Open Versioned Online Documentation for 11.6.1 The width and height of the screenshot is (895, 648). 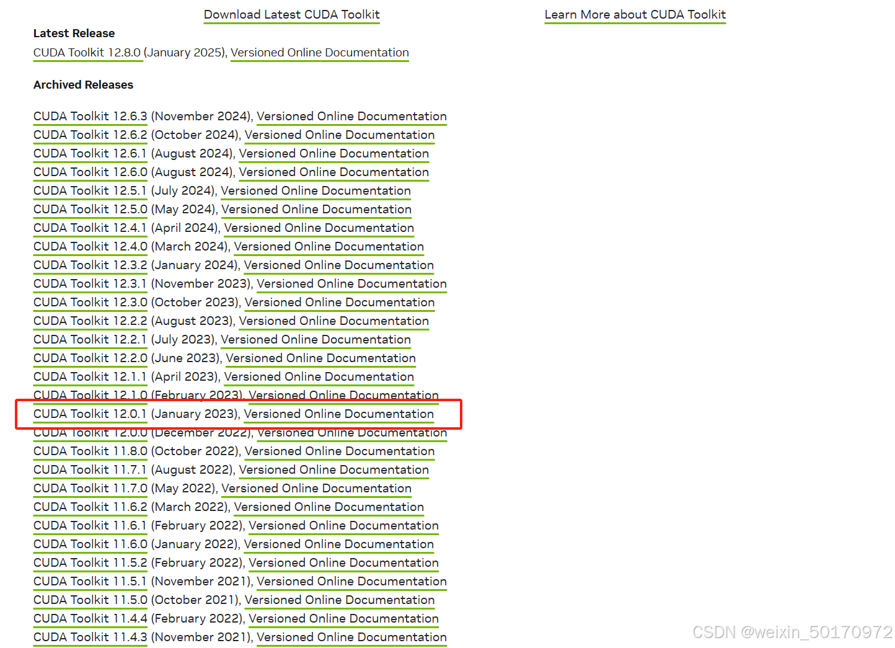[344, 525]
